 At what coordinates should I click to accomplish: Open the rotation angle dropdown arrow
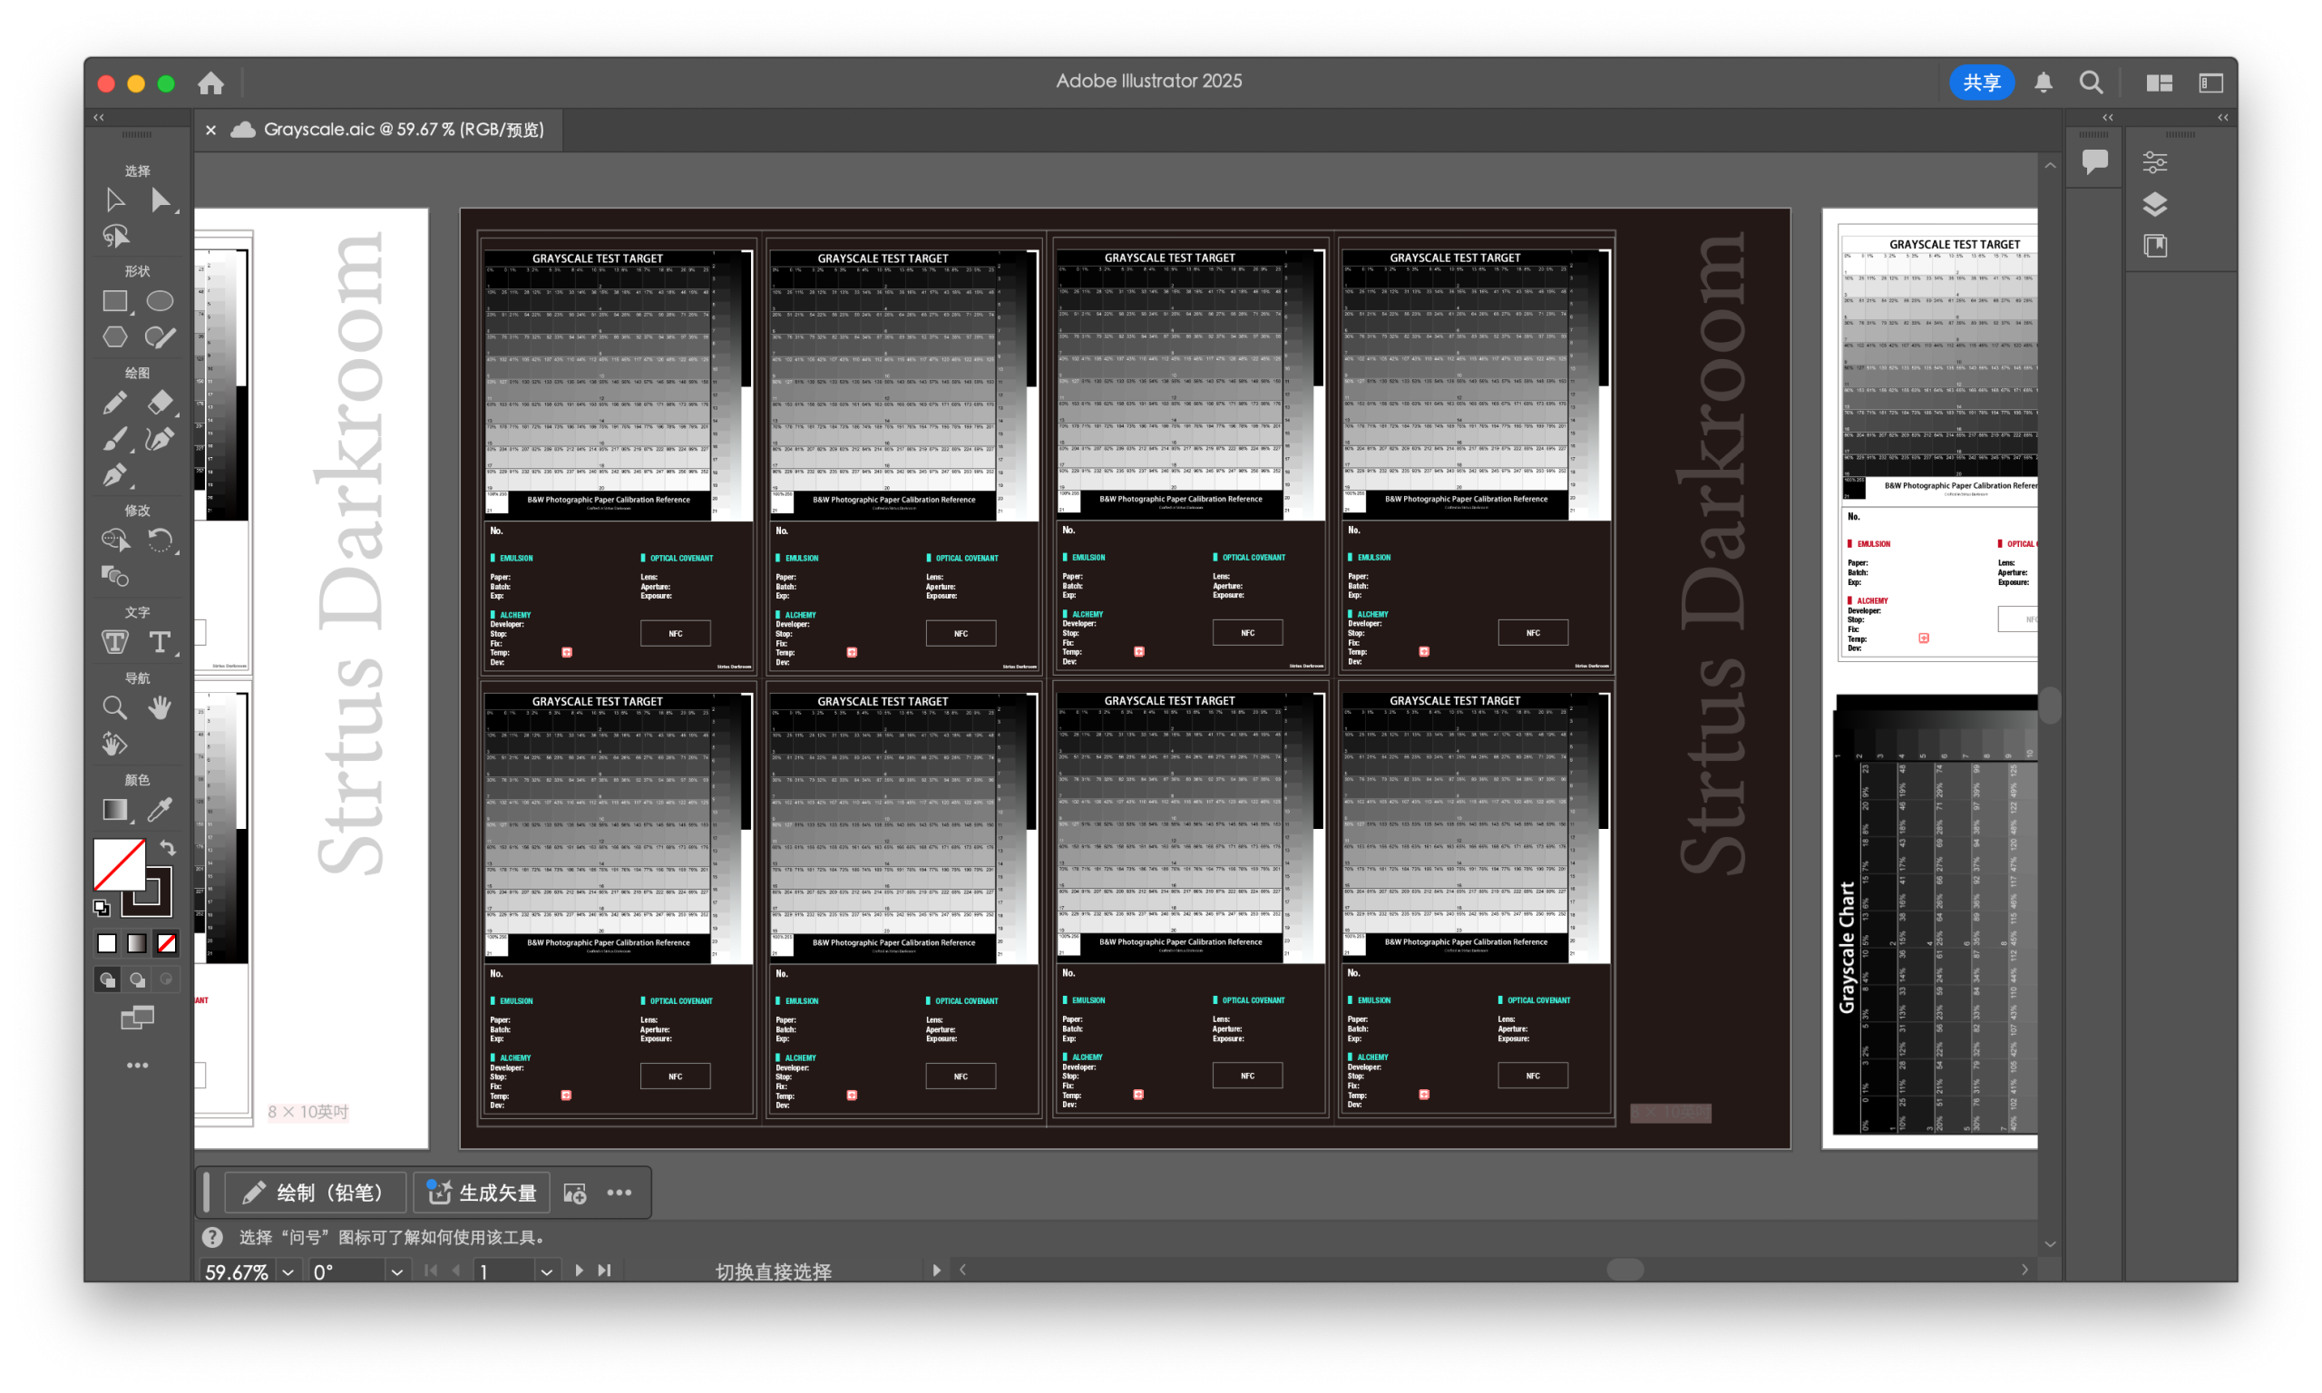(397, 1271)
